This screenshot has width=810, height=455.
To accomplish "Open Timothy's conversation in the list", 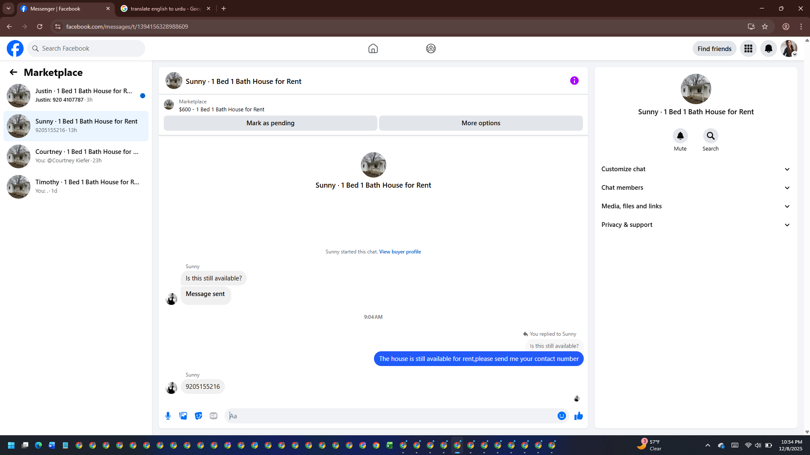I will pyautogui.click(x=76, y=186).
